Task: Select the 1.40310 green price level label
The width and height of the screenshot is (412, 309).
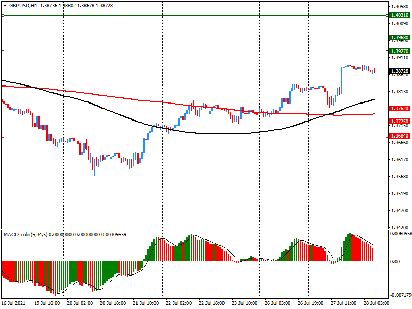Action: (x=400, y=15)
